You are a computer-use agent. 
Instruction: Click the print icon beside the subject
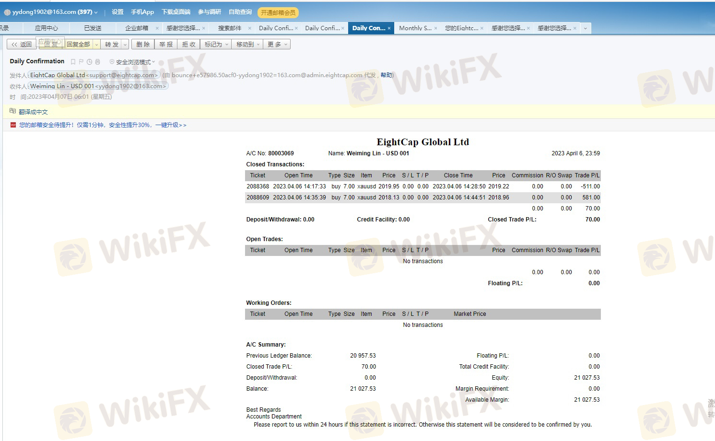tap(97, 62)
